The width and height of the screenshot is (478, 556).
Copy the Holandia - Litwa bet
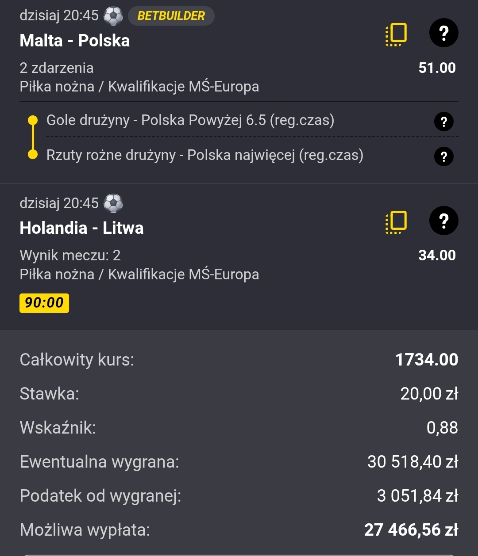pos(396,222)
